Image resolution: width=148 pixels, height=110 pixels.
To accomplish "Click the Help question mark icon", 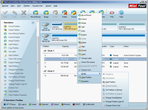I will tap(121, 13).
